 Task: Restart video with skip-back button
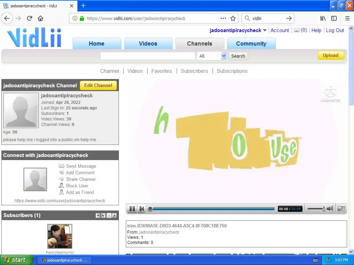pyautogui.click(x=141, y=209)
